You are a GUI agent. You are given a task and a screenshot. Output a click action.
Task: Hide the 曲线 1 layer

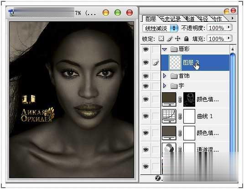click(145, 116)
